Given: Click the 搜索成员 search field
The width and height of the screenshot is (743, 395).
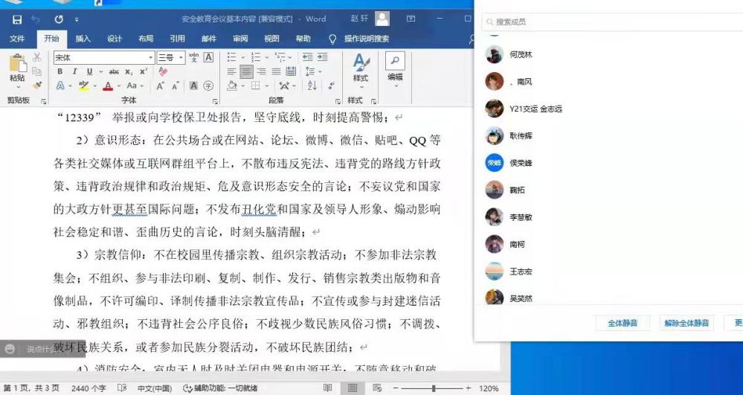Looking at the screenshot, I should [610, 22].
